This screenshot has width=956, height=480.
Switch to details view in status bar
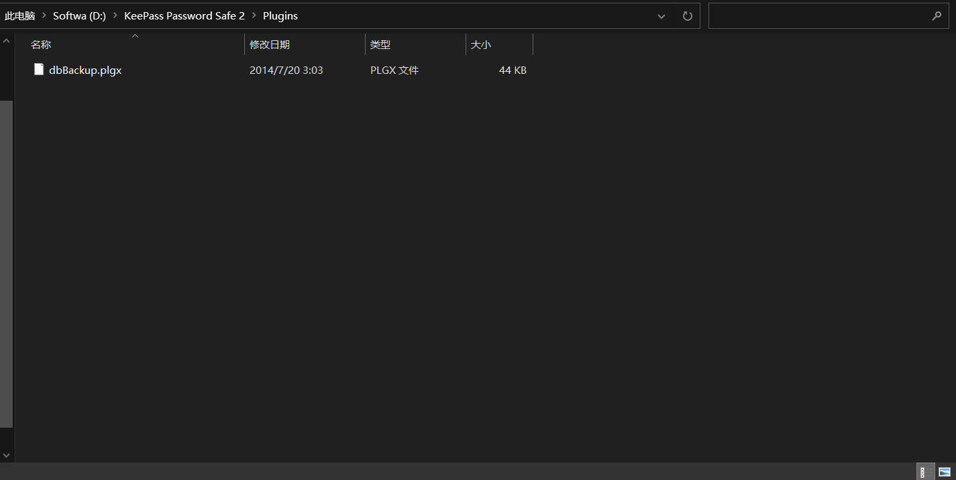[925, 472]
